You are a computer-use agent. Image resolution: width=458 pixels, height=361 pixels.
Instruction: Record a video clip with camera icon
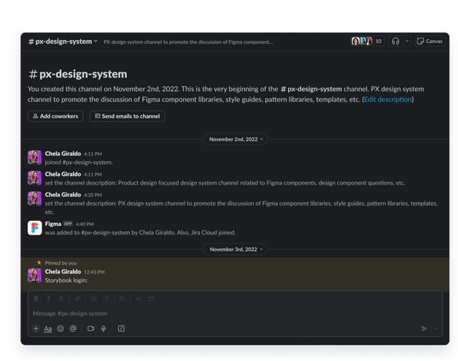pos(91,329)
